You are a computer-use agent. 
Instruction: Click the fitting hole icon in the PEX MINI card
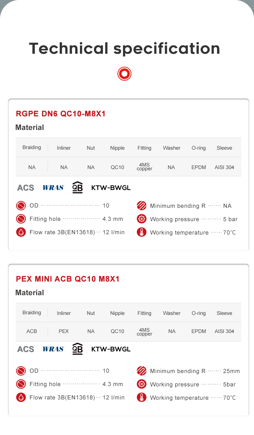(21, 384)
